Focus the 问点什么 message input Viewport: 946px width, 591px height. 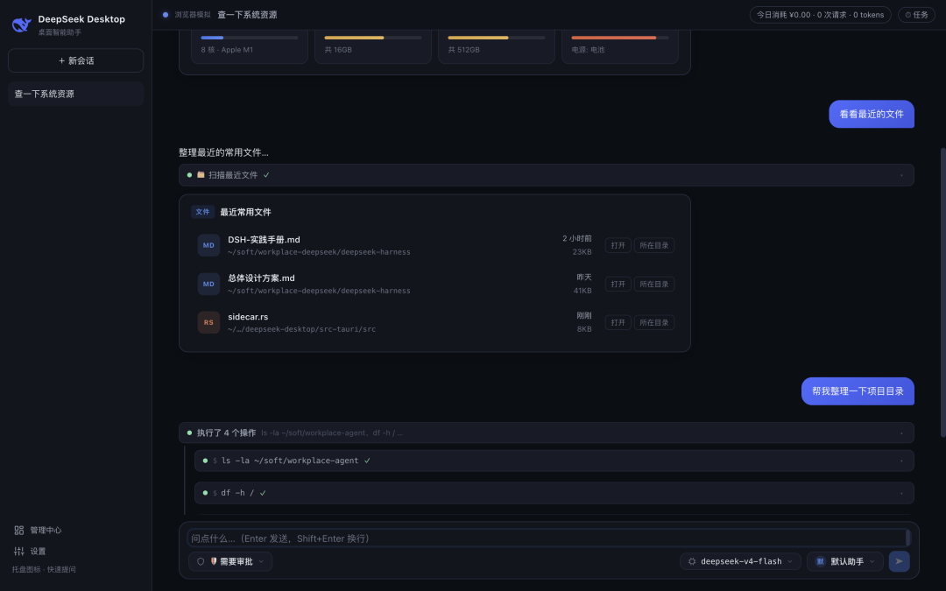[547, 538]
